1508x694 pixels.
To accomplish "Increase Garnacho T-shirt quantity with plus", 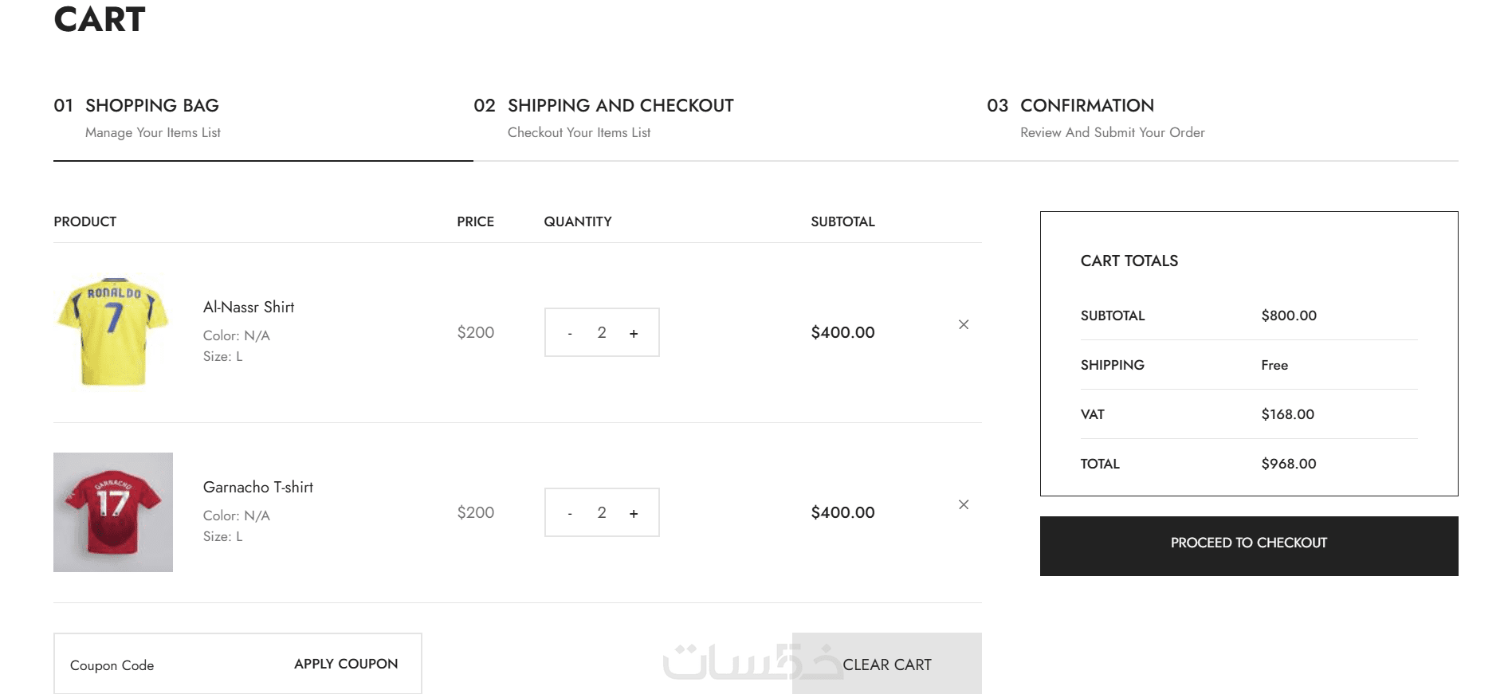I will click(x=634, y=513).
